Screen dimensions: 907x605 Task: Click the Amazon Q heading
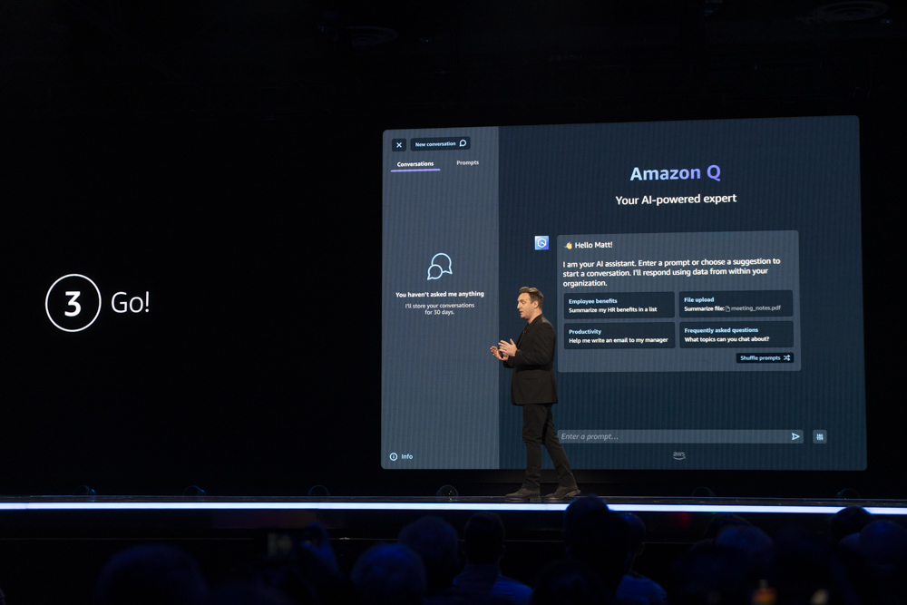click(676, 173)
